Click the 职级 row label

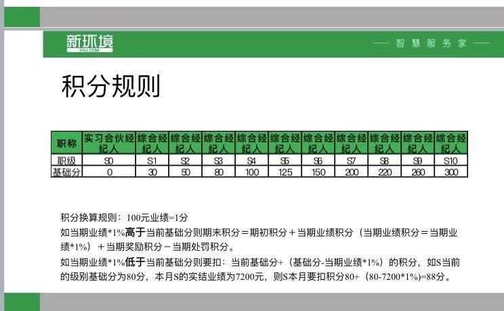pos(66,161)
